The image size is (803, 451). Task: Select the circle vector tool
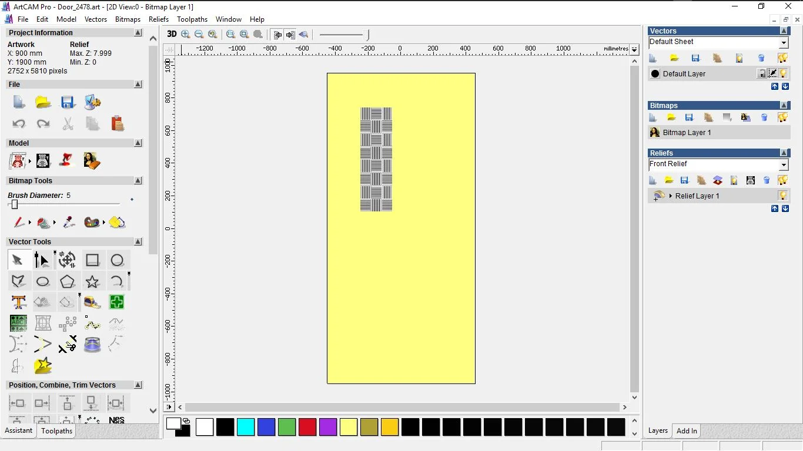click(117, 260)
